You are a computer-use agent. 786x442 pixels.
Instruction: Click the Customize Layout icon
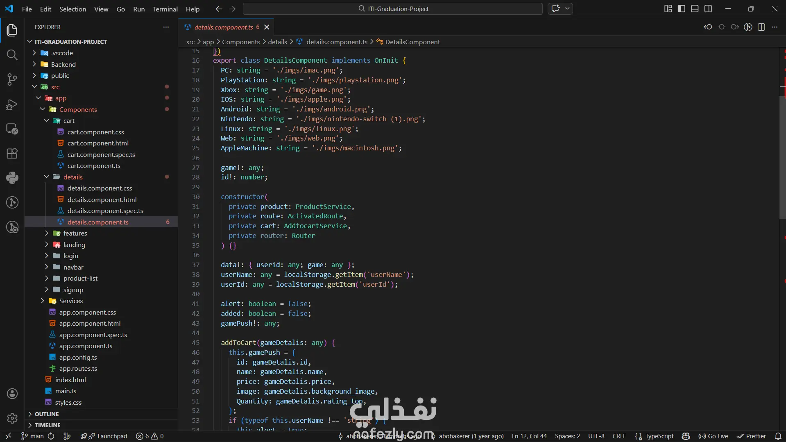click(668, 9)
